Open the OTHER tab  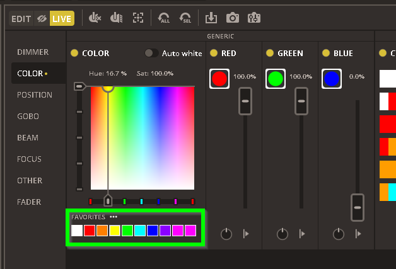[x=30, y=181]
